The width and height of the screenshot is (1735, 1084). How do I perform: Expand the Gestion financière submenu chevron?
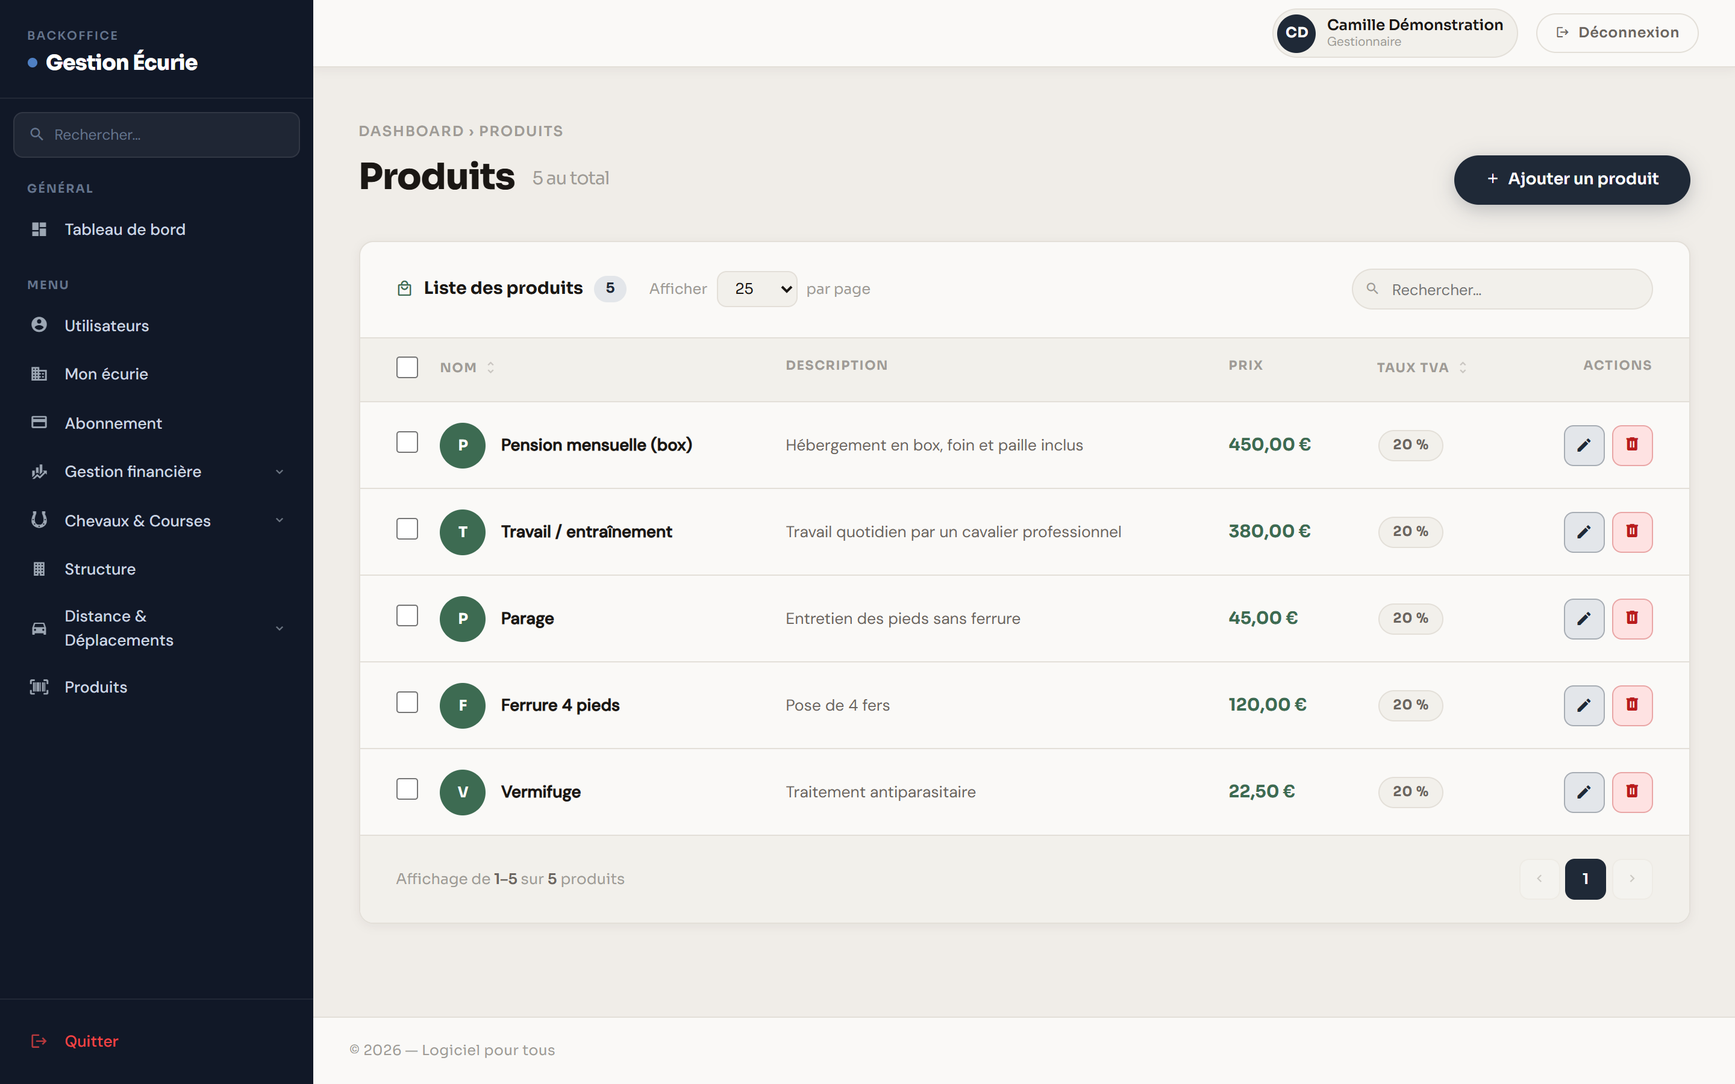coord(280,472)
